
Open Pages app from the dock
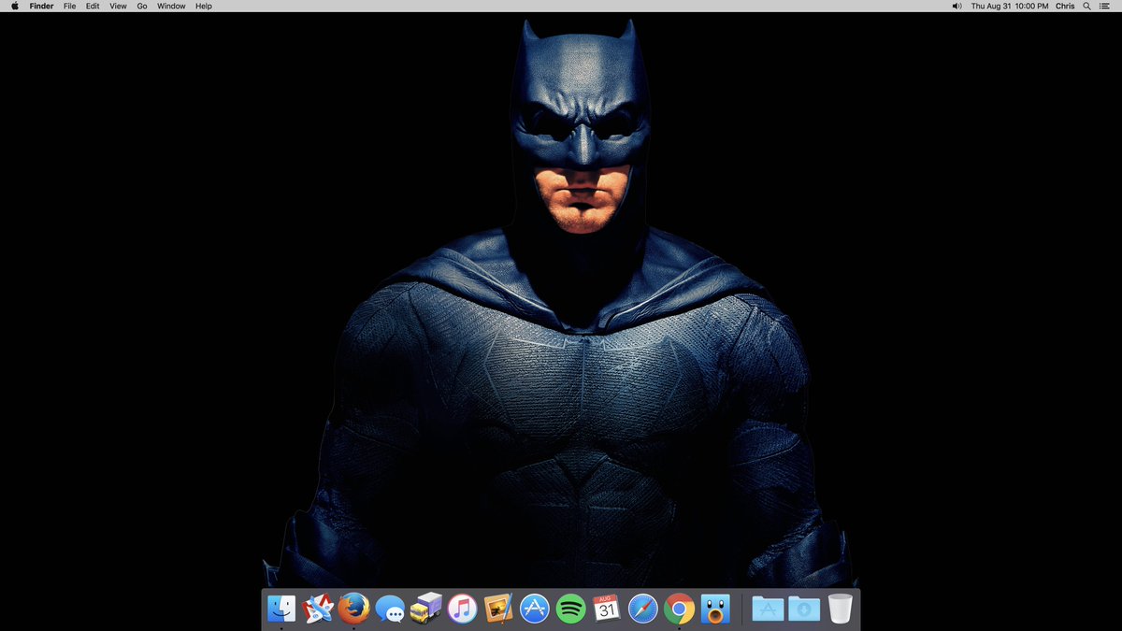498,609
